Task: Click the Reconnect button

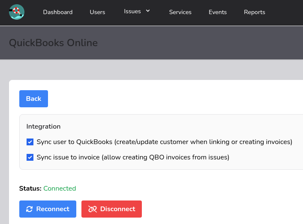Action: point(48,209)
